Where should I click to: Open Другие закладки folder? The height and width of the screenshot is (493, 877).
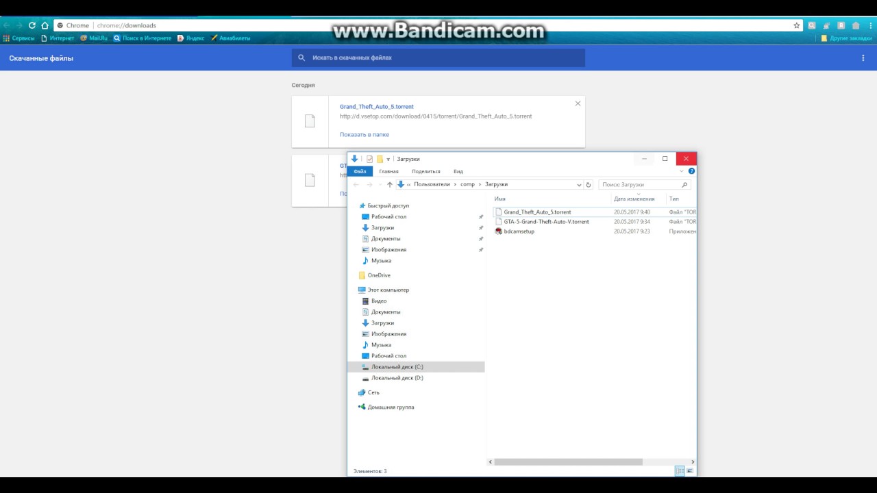(847, 38)
